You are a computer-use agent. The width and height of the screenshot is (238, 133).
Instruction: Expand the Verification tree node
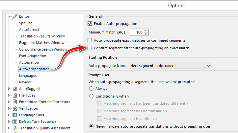point(9,108)
